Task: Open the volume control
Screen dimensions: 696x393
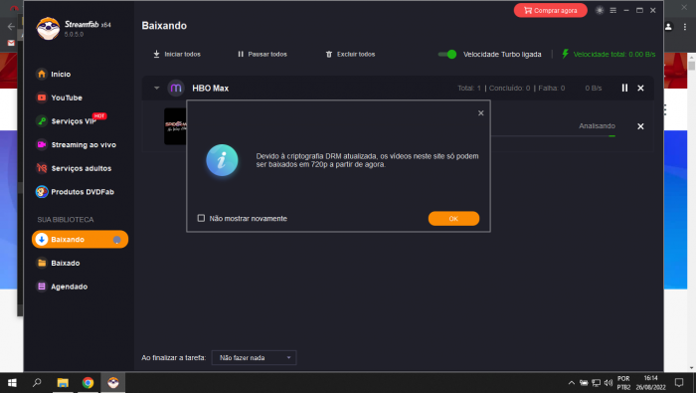Action: point(609,383)
